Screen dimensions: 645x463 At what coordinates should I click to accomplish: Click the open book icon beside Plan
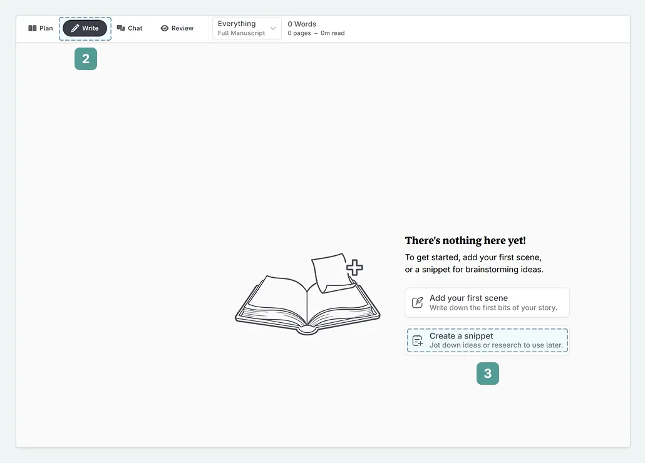click(33, 28)
